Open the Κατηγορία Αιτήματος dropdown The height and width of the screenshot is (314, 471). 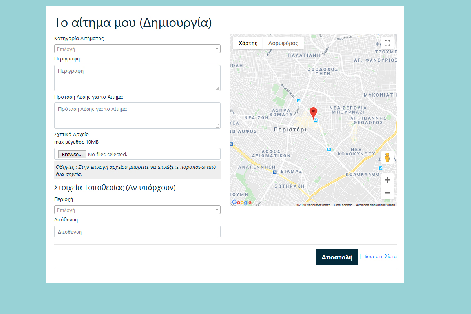[x=137, y=49]
